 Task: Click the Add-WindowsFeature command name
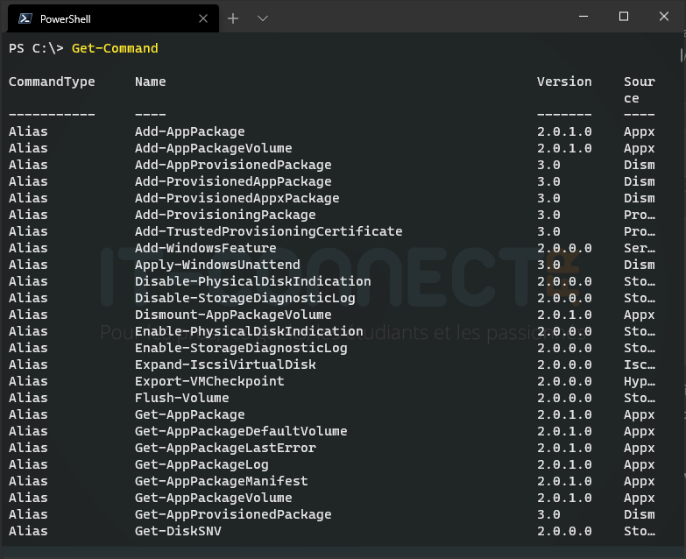(x=205, y=248)
